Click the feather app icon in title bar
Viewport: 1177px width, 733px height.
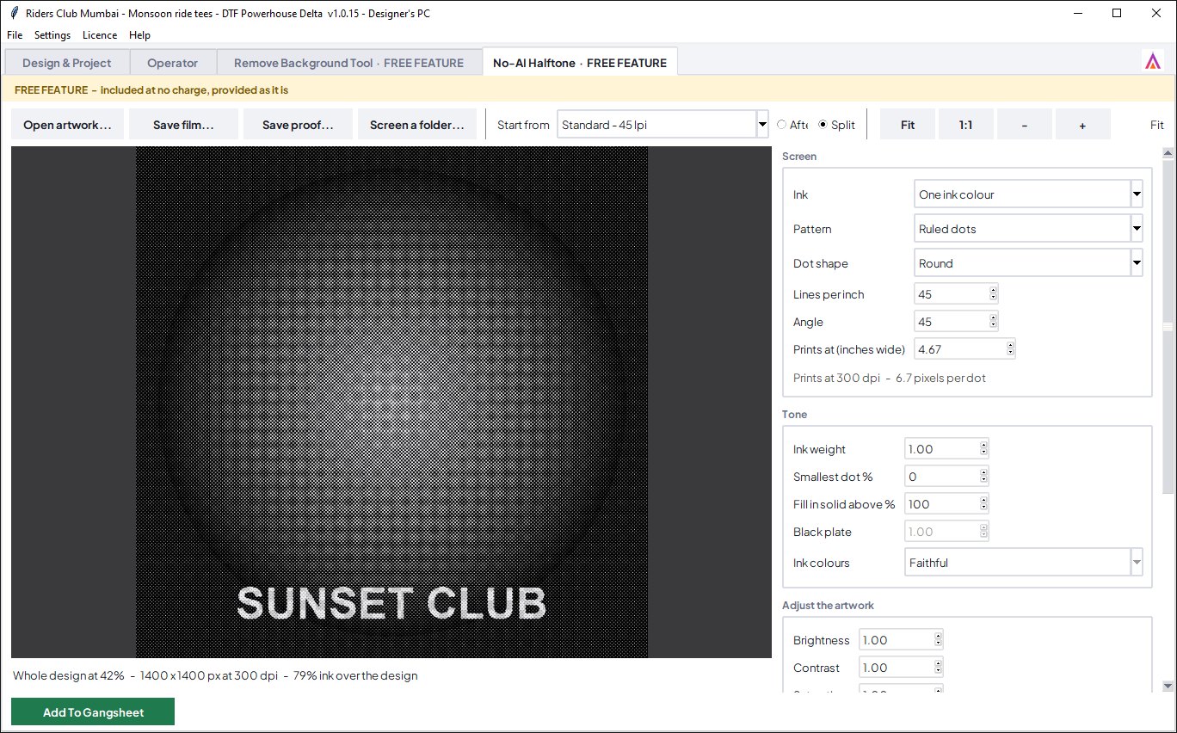tap(14, 13)
